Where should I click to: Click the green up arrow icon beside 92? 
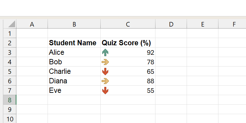point(105,52)
